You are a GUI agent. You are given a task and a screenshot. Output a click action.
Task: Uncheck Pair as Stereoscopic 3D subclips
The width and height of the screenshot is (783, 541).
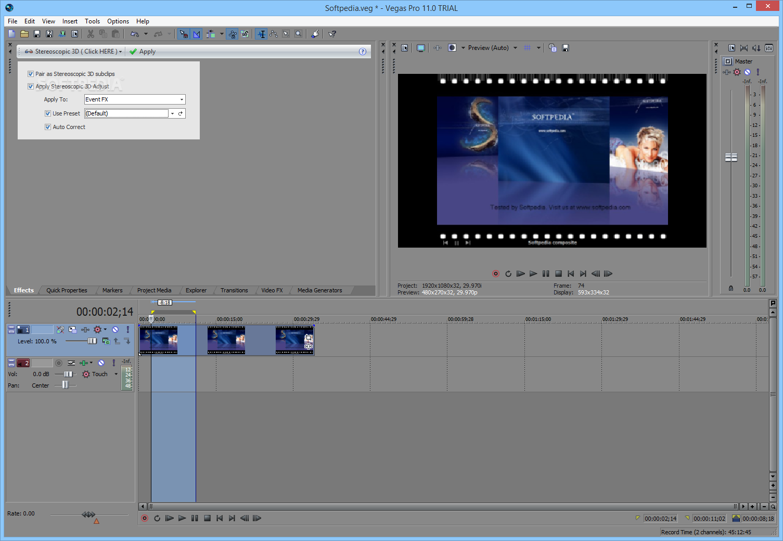31,74
